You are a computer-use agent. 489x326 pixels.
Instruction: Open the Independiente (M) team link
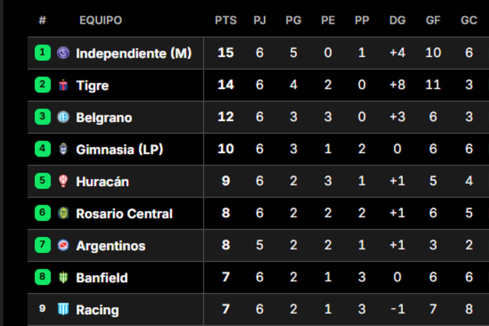pos(134,53)
